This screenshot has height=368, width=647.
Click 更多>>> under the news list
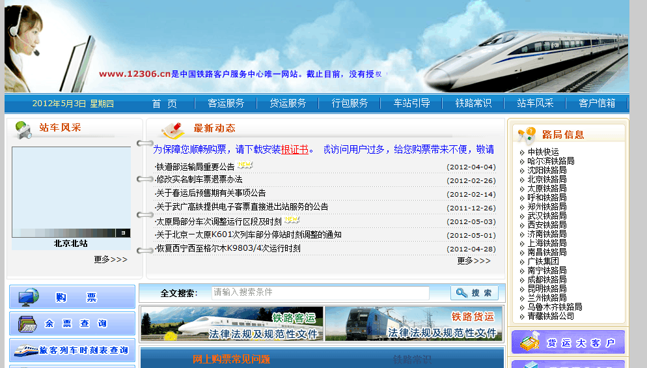point(474,261)
